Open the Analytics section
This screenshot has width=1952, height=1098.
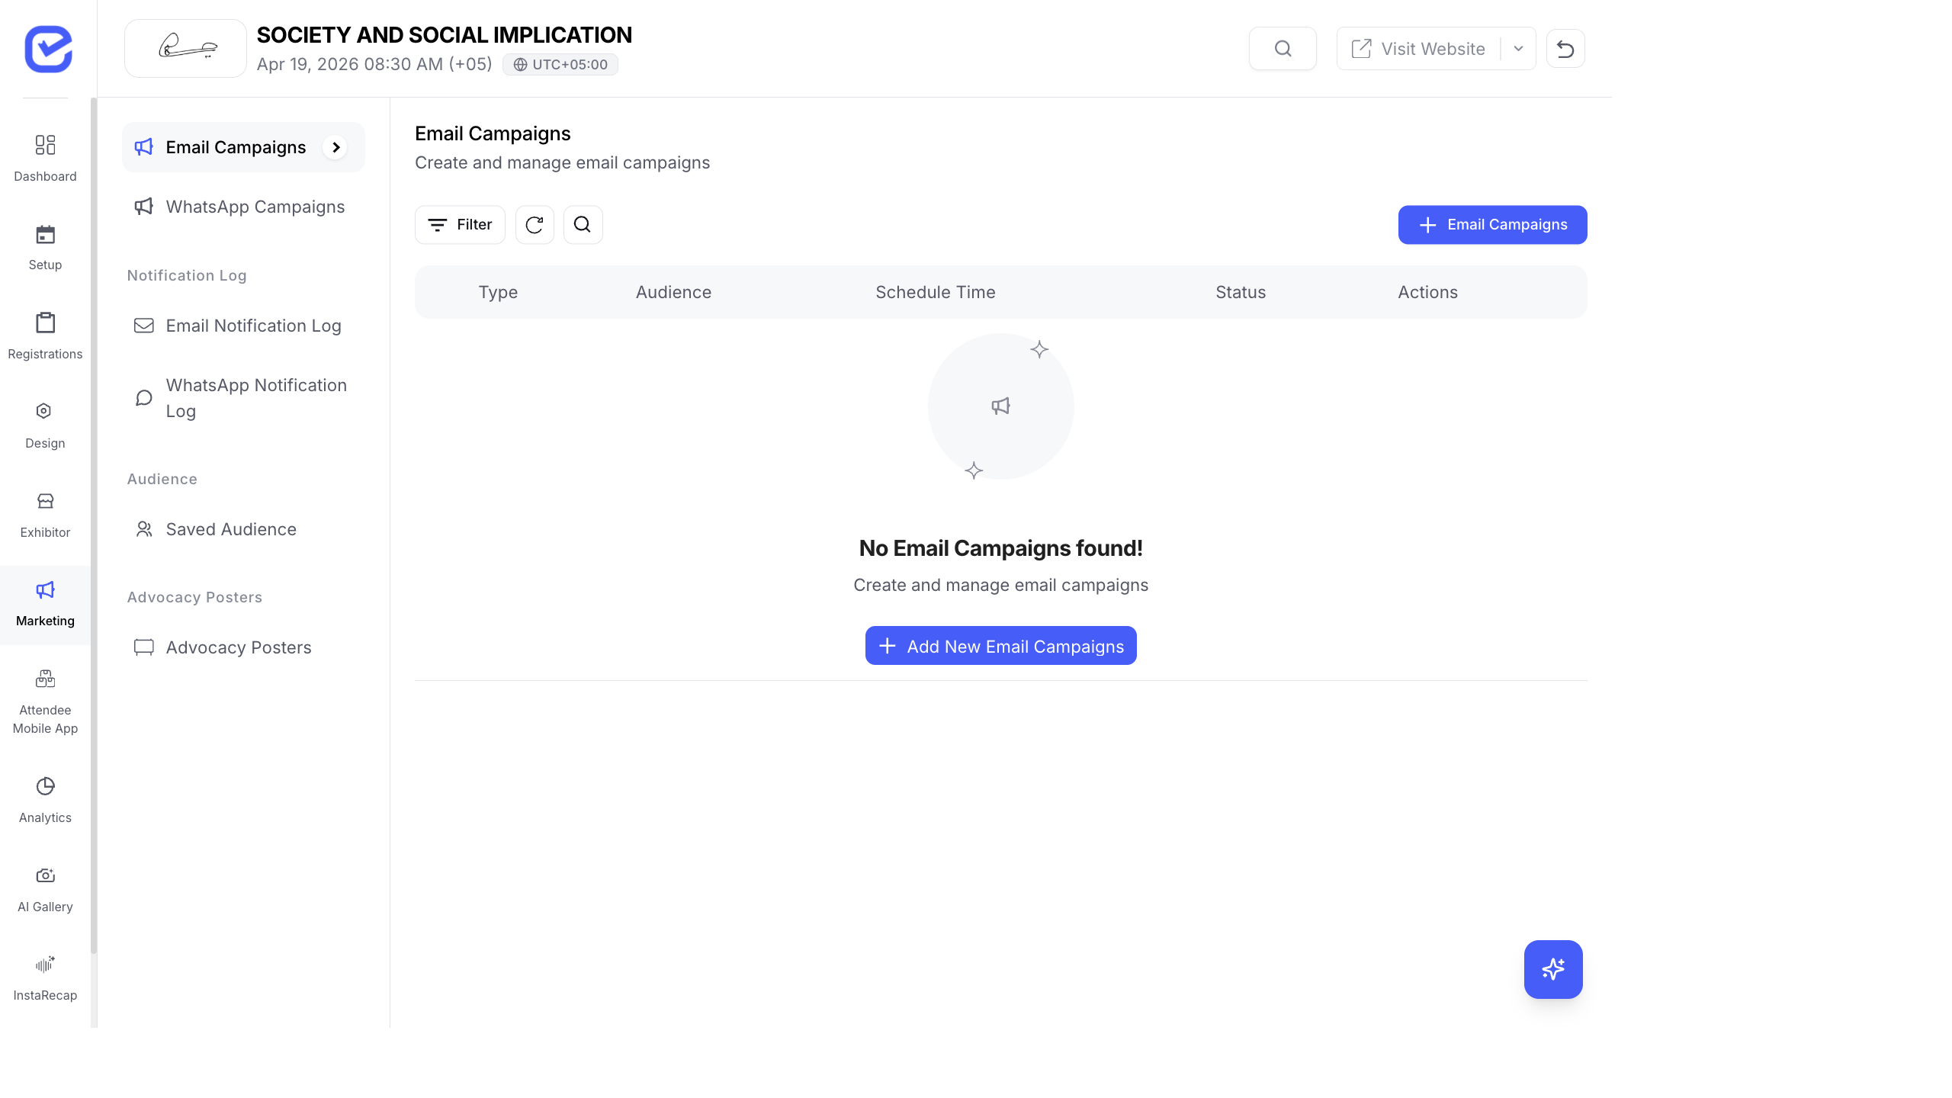pyautogui.click(x=45, y=800)
